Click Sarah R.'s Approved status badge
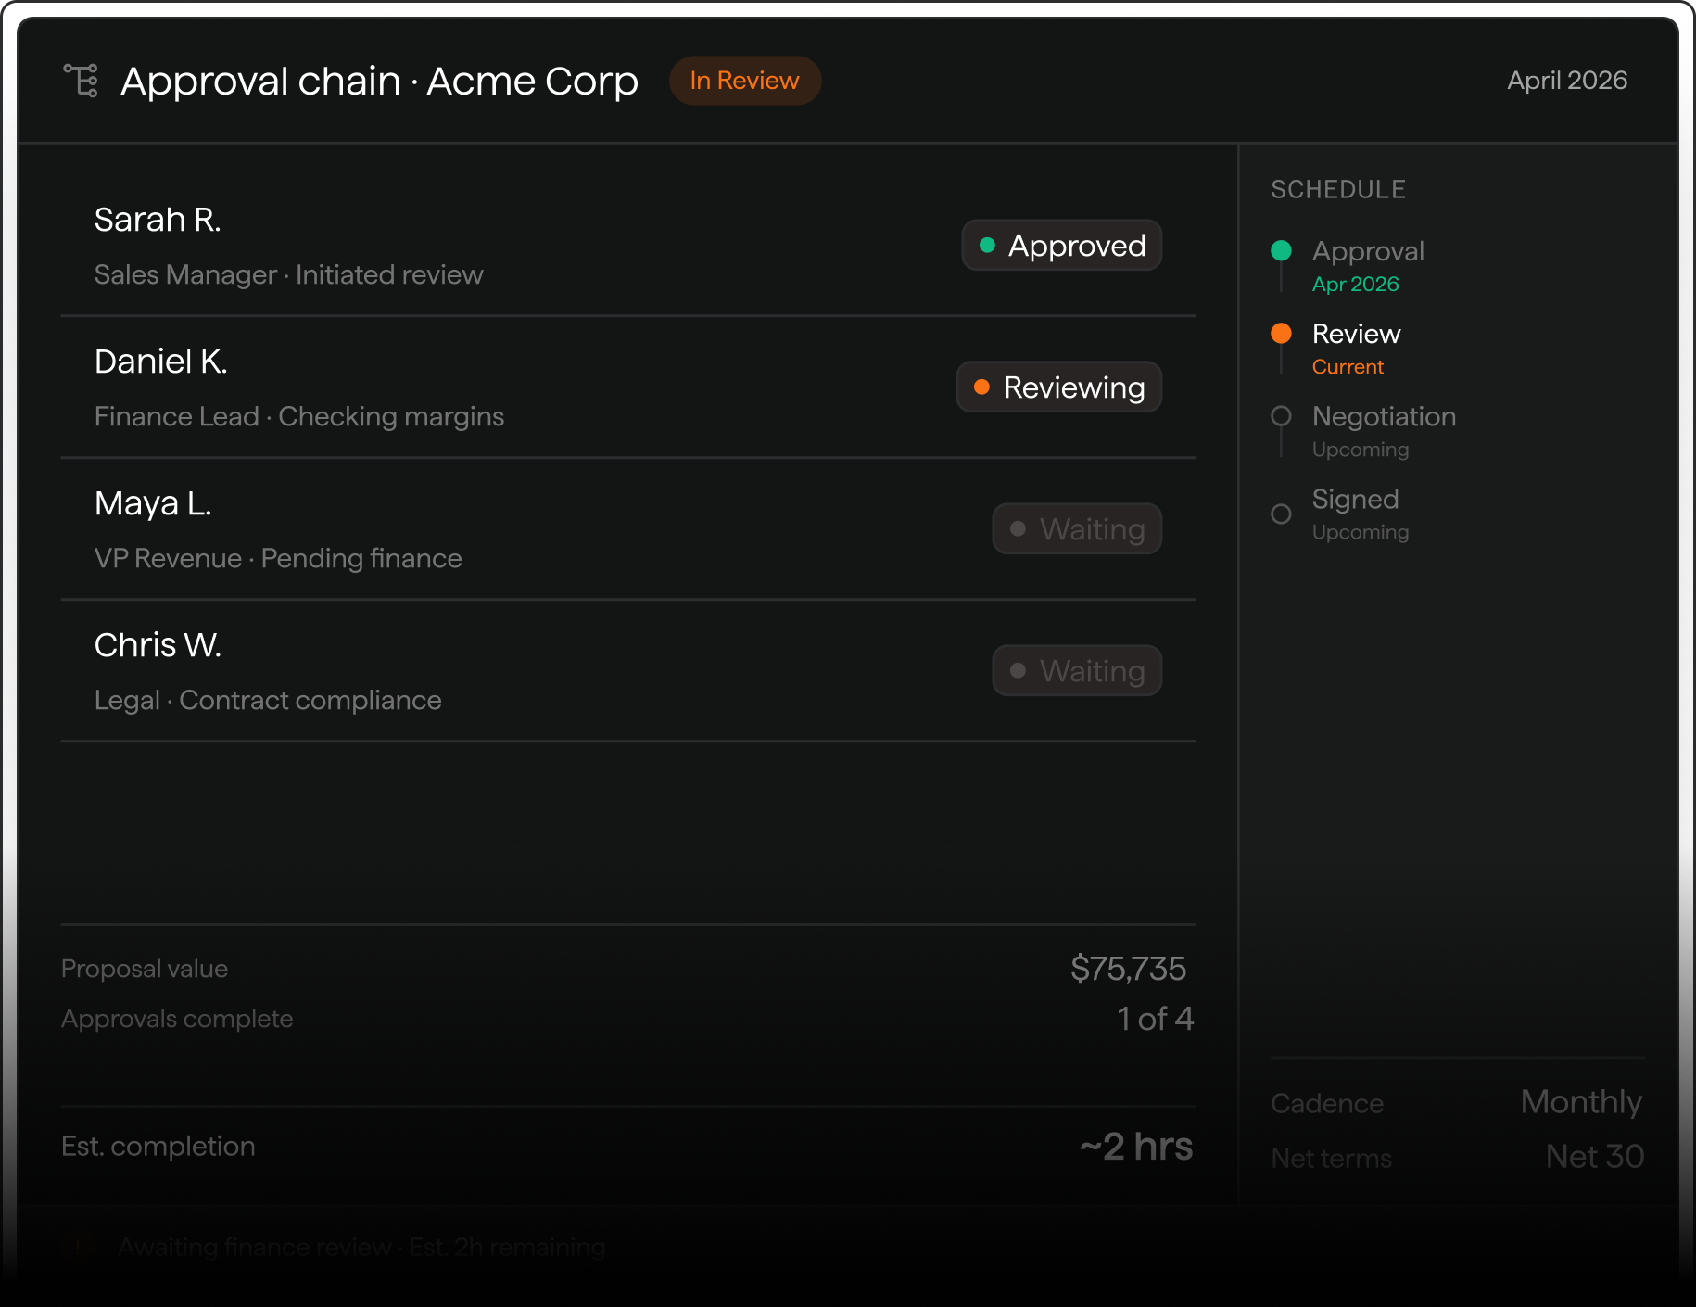1696x1307 pixels. (x=1062, y=245)
